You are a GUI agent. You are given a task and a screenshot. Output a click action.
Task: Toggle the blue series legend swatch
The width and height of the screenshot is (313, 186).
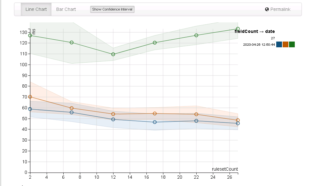279,45
